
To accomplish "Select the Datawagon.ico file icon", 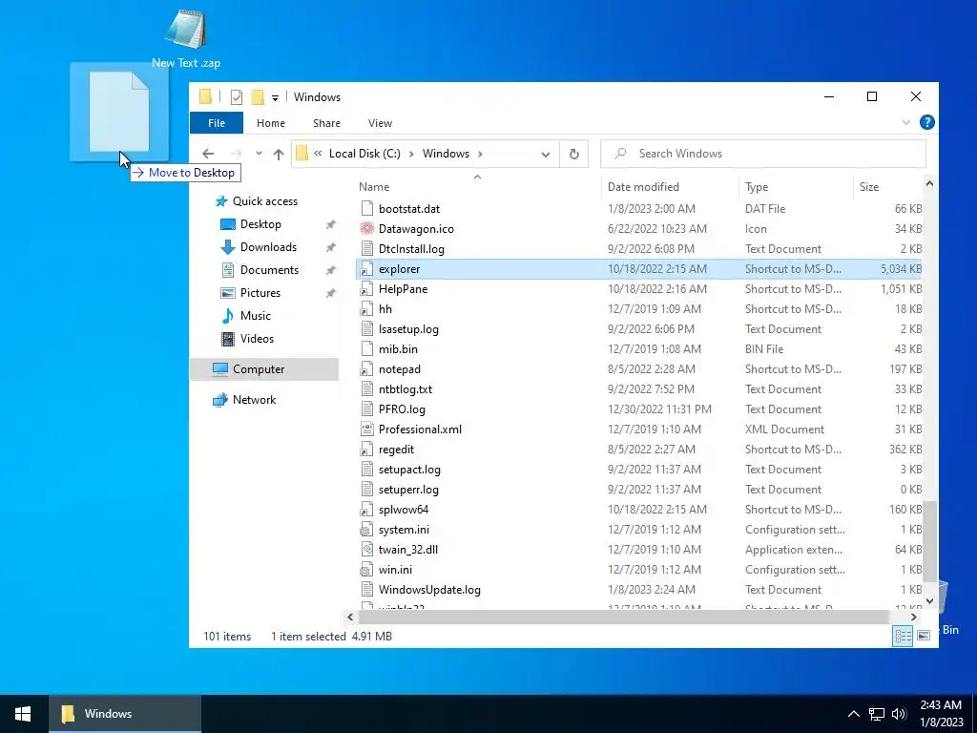I will [367, 229].
